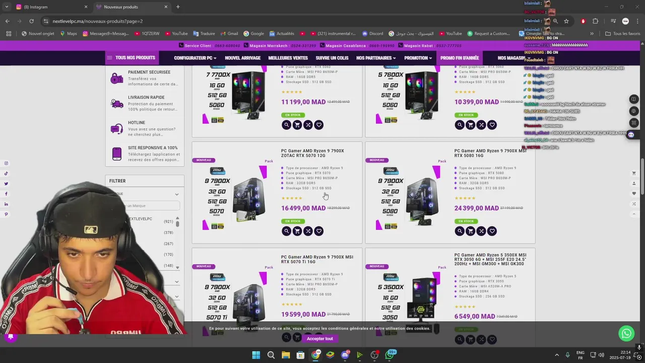
Task: Open PC Gamer Ryzen 9 7900X MSI RTX 5070 Ti 16G
Action: (317, 259)
